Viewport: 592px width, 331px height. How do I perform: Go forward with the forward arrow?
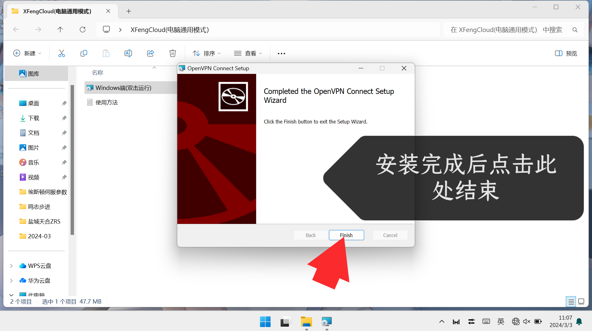38,30
